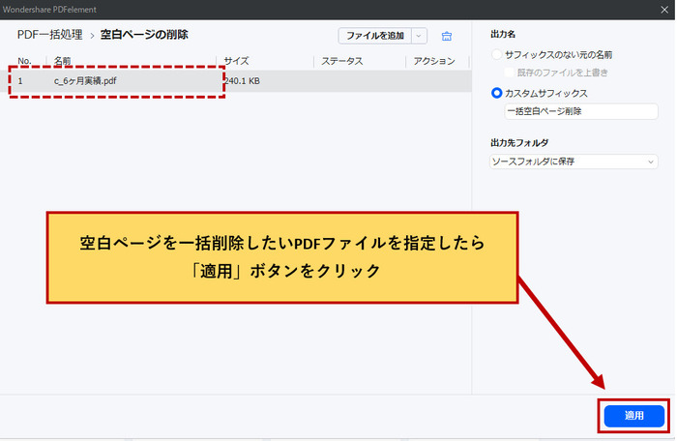Select the カスタムサフィックス radio button
Image resolution: width=677 pixels, height=441 pixels.
[x=496, y=93]
